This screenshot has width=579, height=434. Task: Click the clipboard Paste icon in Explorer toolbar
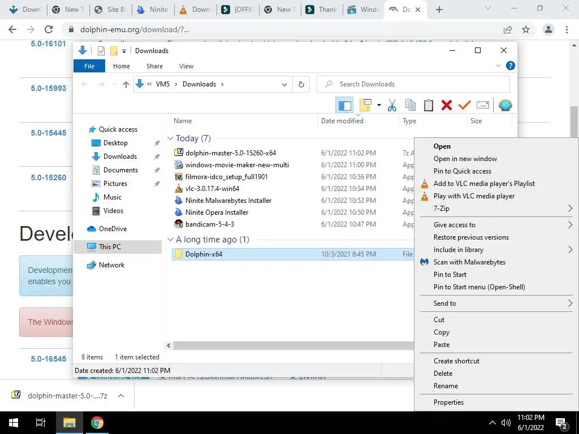pos(429,106)
